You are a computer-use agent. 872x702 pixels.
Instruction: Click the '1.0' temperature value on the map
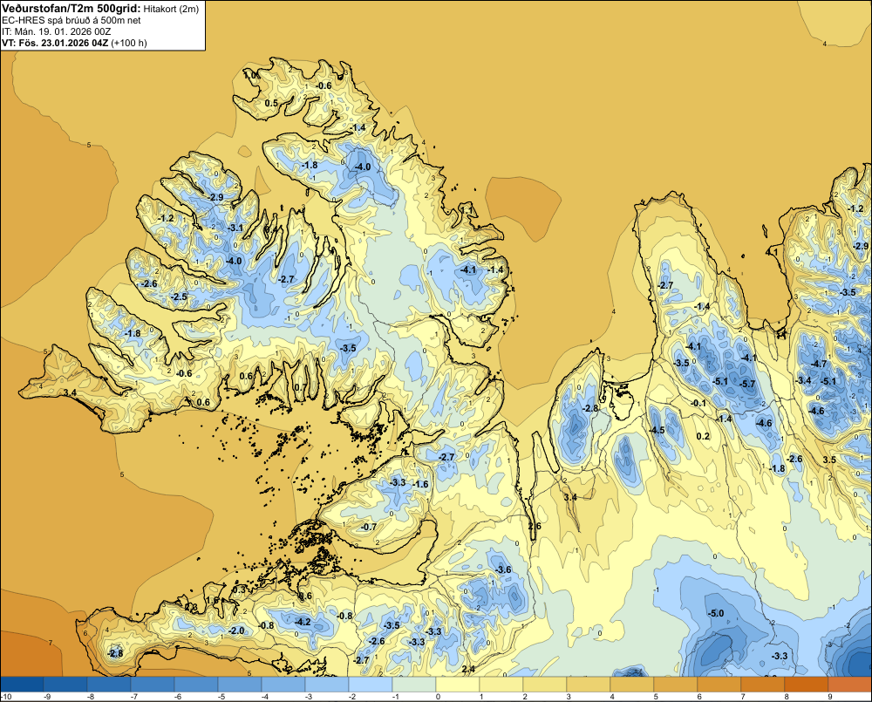pos(251,75)
